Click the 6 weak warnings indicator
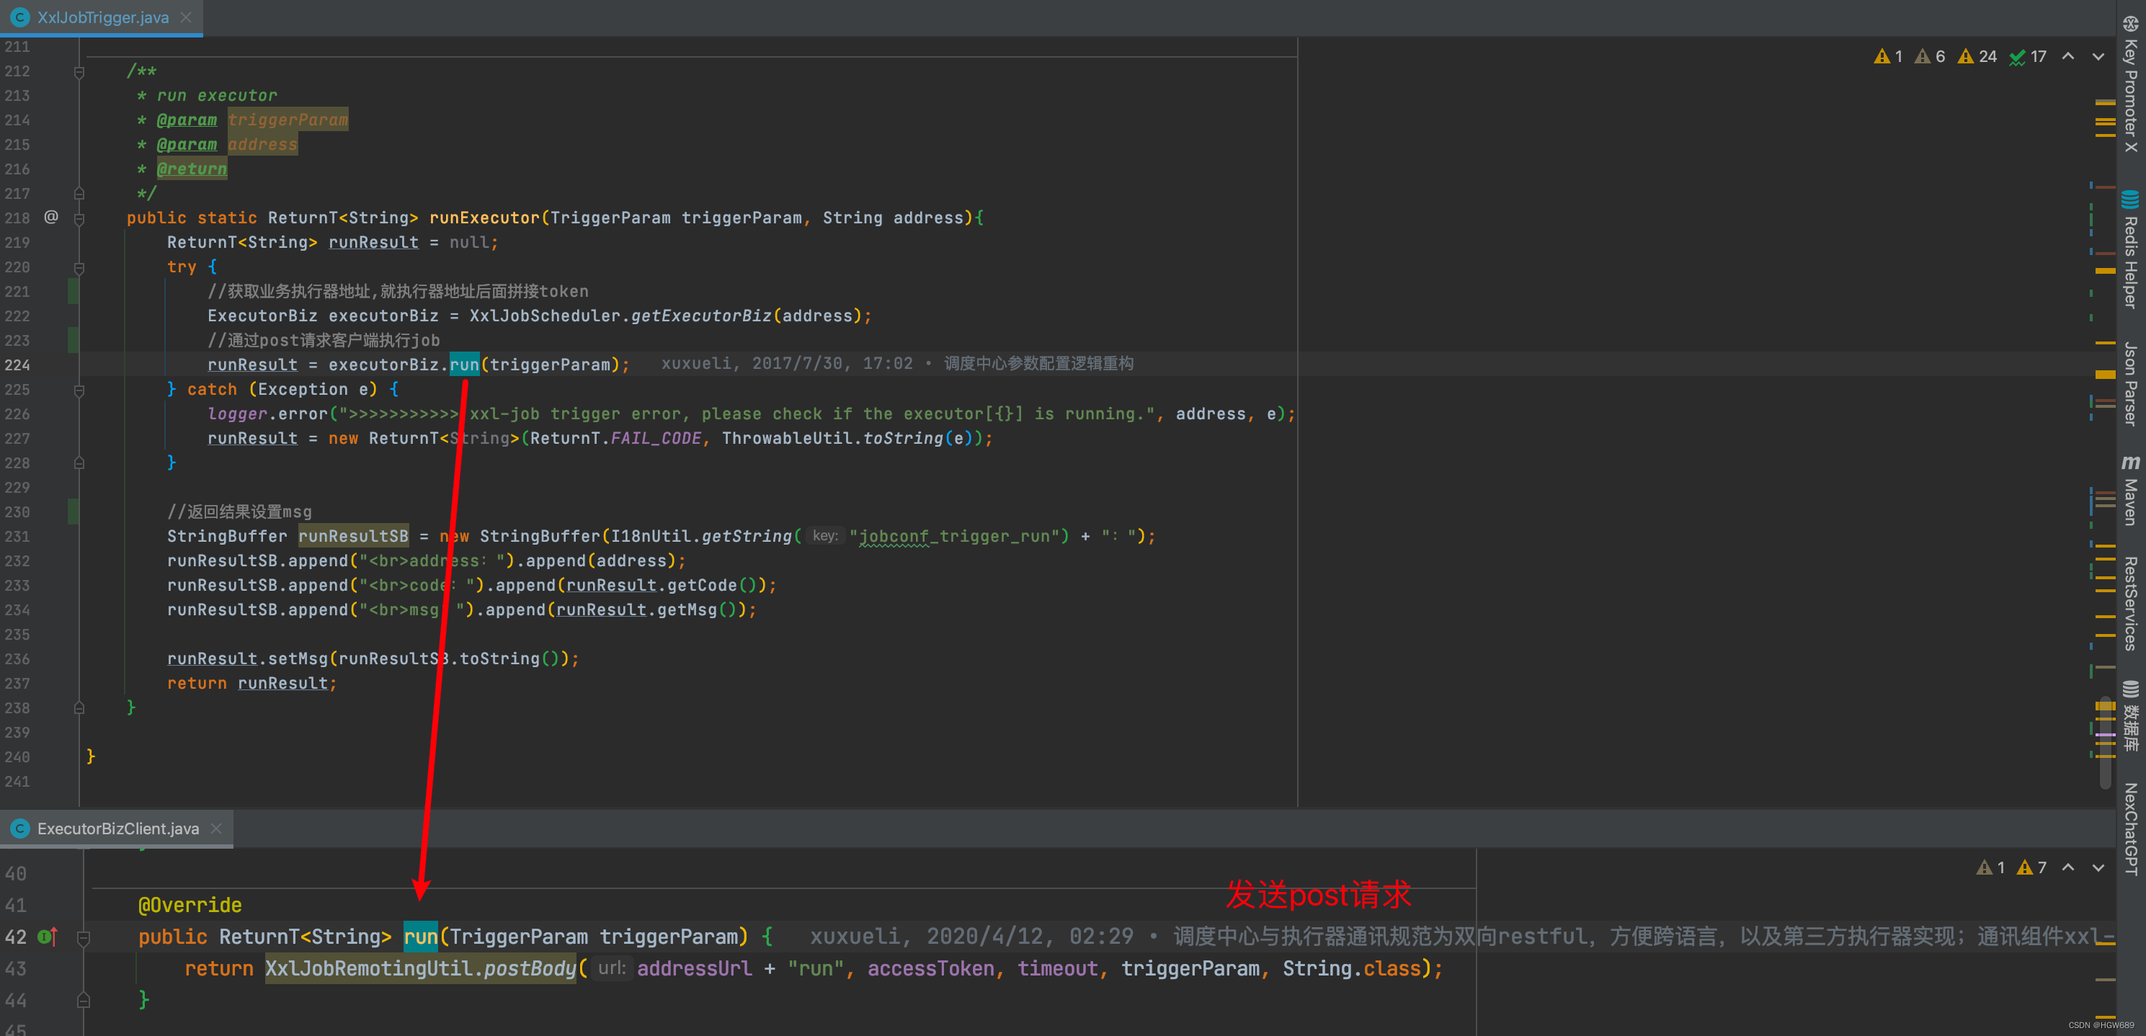 point(1929,57)
